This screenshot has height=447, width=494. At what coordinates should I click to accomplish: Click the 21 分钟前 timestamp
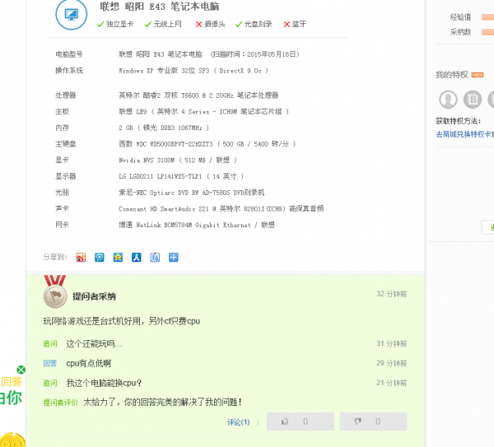[x=391, y=383]
